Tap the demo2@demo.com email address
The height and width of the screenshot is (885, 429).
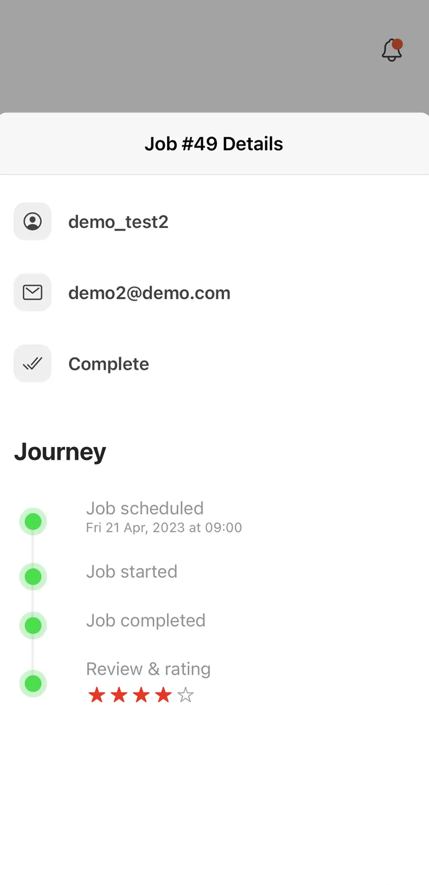149,293
